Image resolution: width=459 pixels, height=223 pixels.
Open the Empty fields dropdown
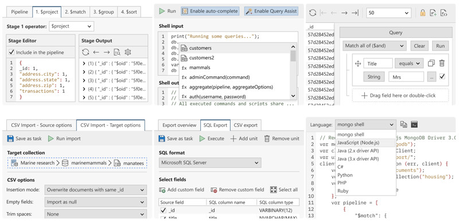point(95,202)
